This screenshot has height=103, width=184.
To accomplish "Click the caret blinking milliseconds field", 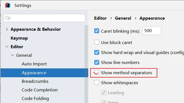I will 152,31.
